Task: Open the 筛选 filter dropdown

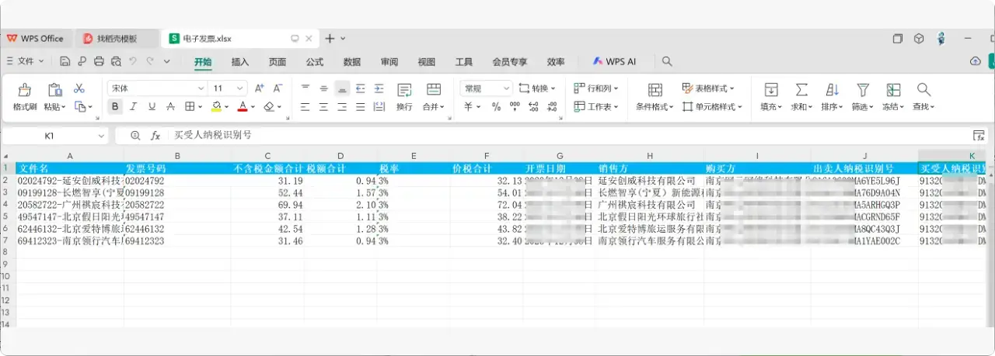Action: (862, 107)
